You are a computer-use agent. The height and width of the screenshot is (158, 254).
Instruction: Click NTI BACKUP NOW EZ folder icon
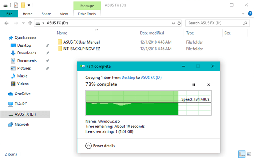tap(60, 49)
